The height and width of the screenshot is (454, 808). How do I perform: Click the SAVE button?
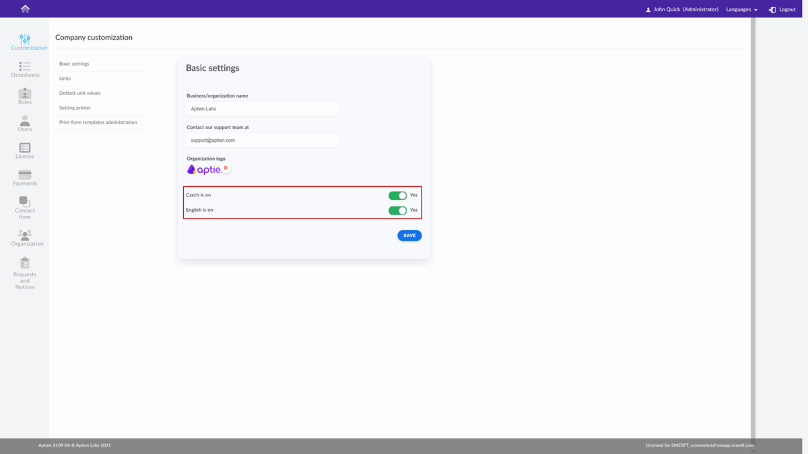(x=409, y=235)
